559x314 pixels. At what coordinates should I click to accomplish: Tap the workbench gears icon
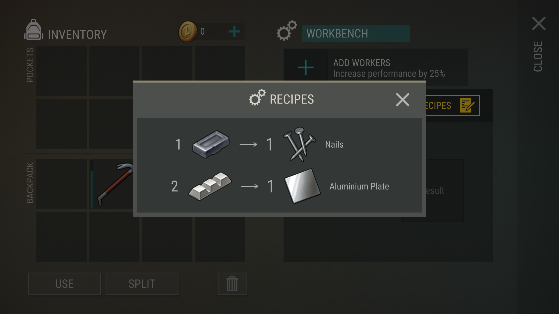click(286, 31)
